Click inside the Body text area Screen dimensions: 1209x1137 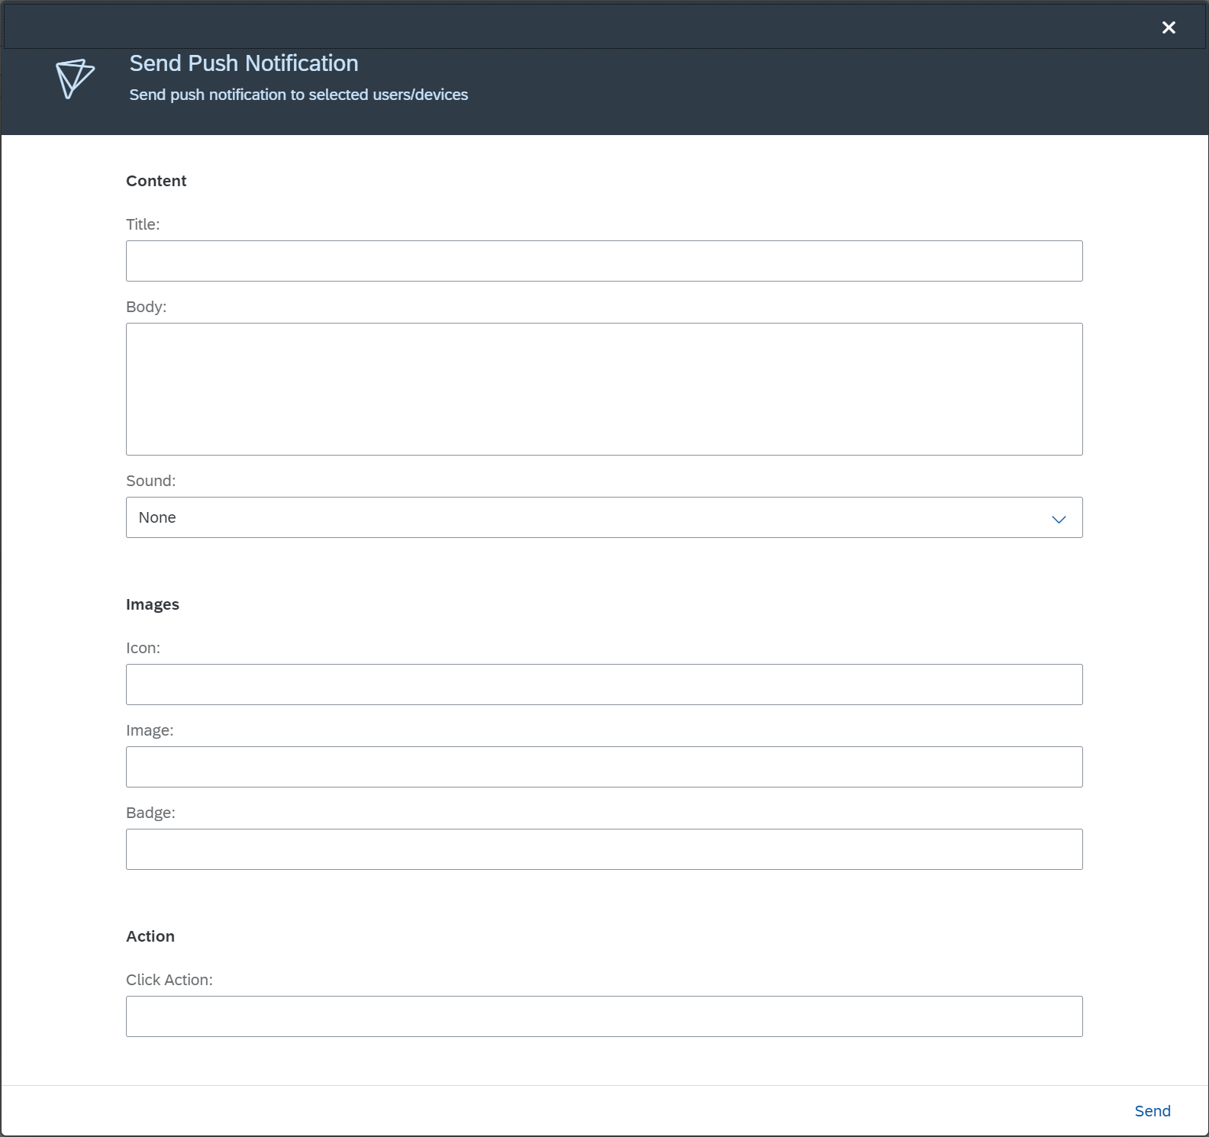[x=604, y=389]
